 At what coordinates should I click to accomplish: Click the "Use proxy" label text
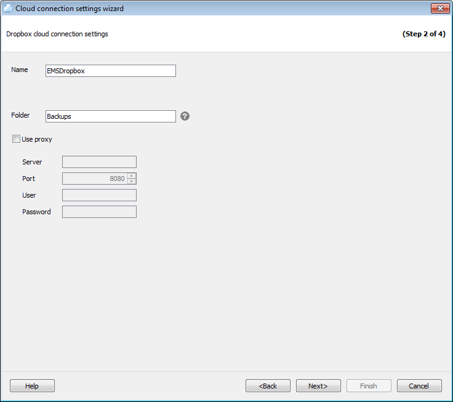click(37, 139)
